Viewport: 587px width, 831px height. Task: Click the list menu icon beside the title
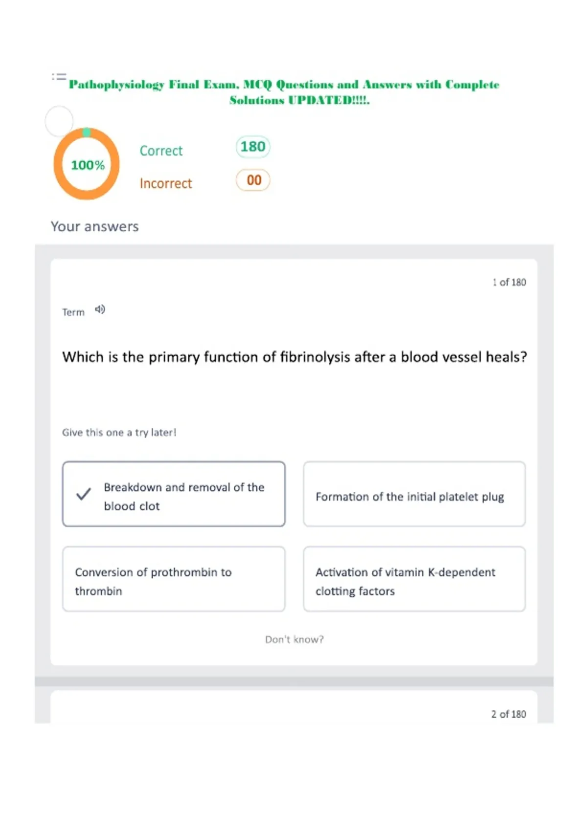tap(59, 77)
